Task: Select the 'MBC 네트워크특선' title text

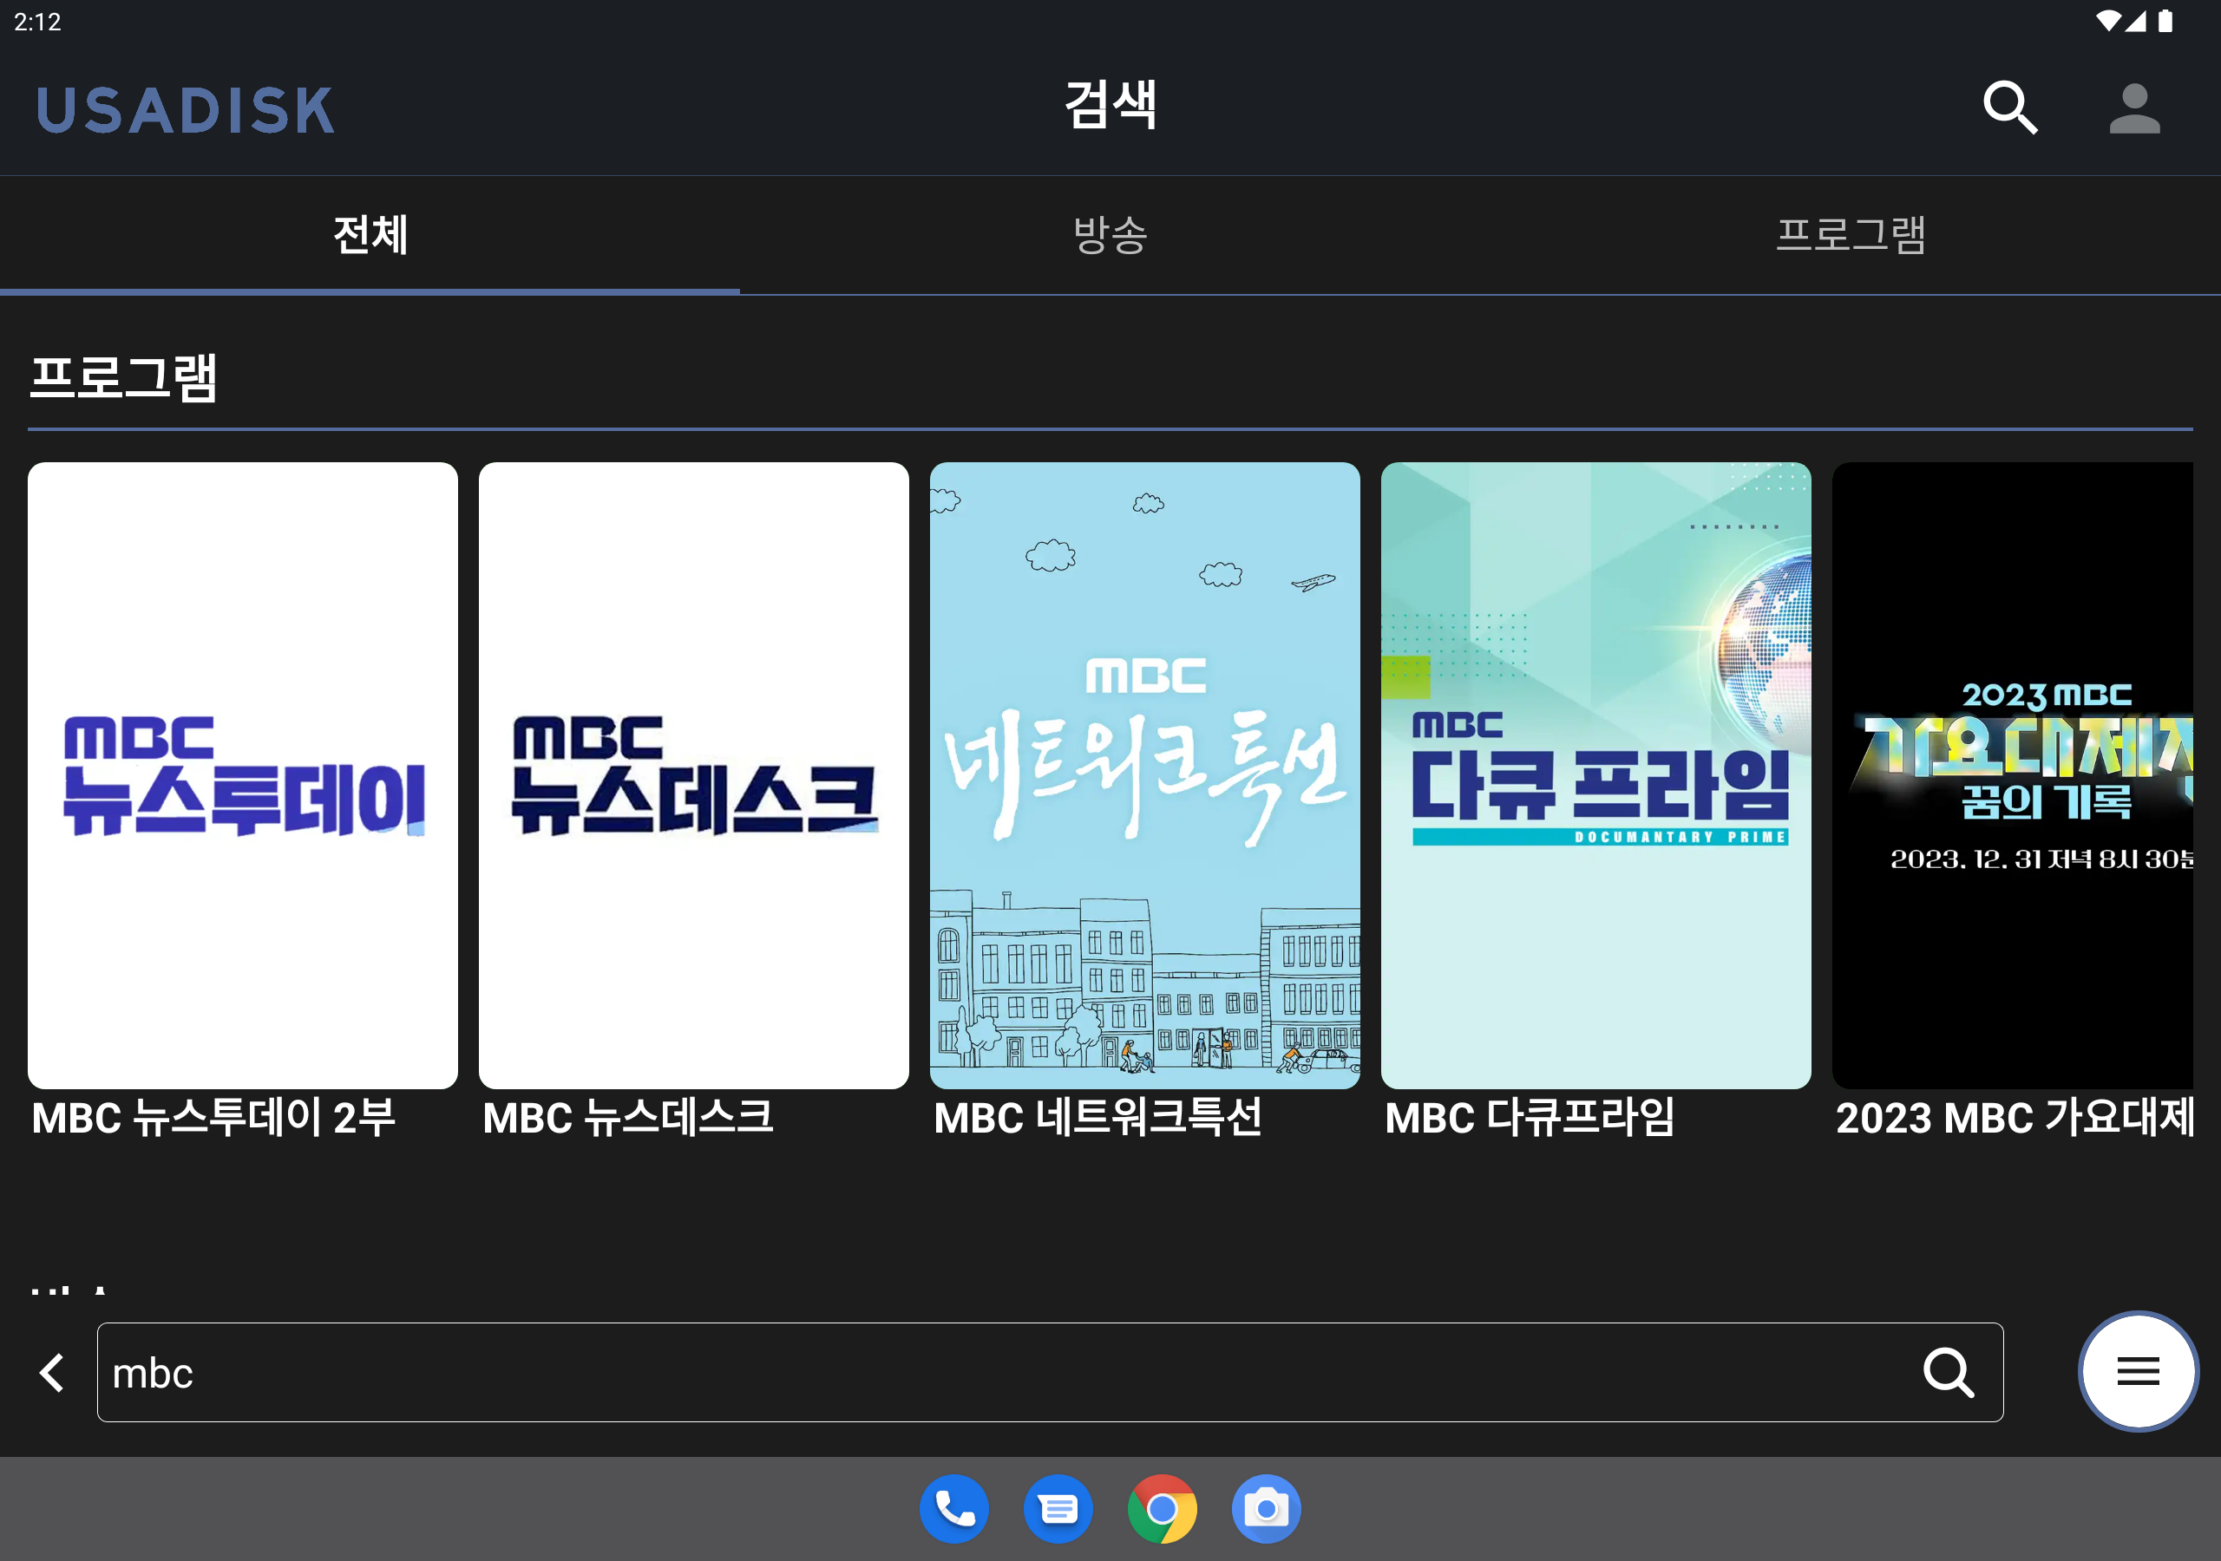Action: (x=1098, y=1118)
